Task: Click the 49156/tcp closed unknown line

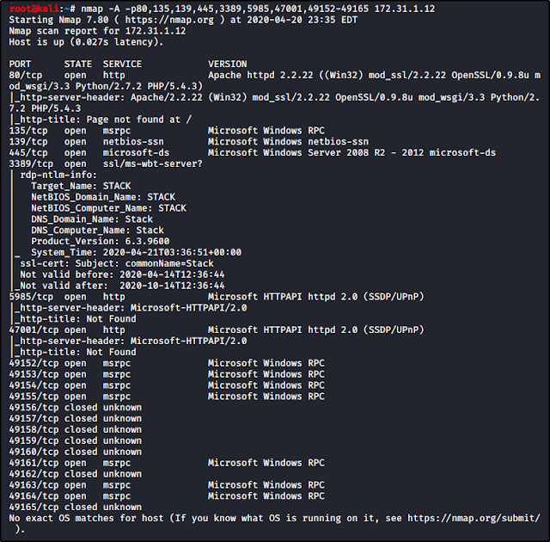Action: (75, 407)
